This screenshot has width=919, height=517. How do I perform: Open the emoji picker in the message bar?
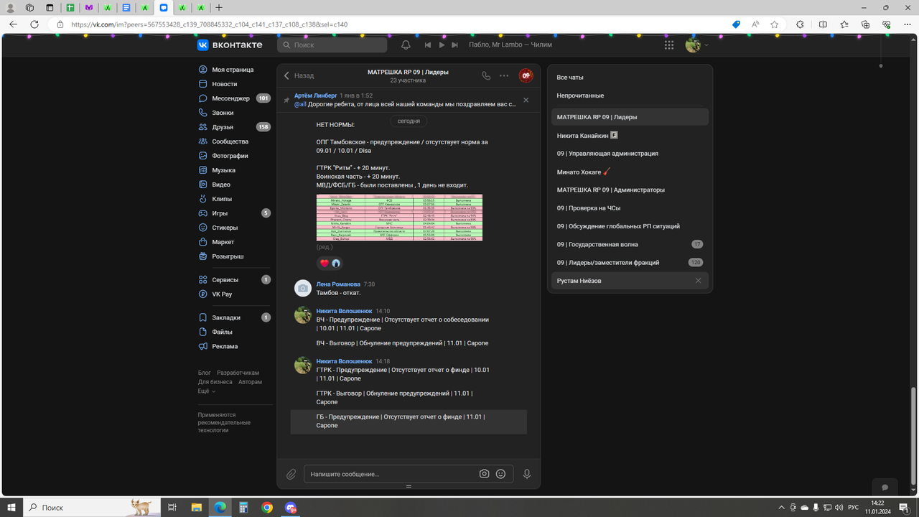click(501, 473)
